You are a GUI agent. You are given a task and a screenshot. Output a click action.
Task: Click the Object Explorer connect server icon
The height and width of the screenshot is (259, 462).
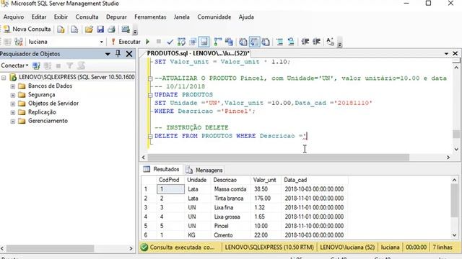(36, 65)
